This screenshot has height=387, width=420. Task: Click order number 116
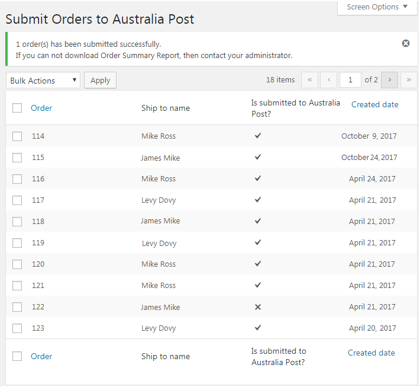tap(38, 179)
